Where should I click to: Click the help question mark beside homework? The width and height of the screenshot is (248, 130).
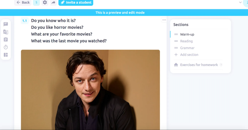point(221,65)
